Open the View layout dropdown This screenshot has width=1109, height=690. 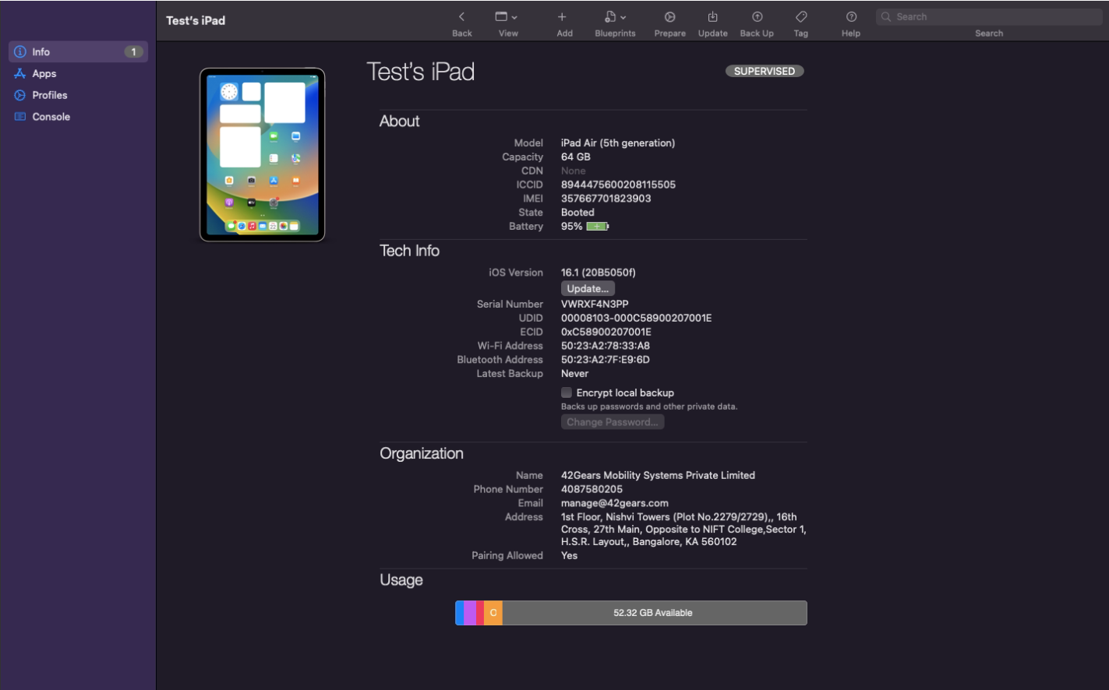[507, 17]
